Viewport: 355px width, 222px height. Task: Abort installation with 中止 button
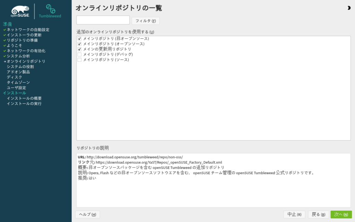pyautogui.click(x=294, y=214)
